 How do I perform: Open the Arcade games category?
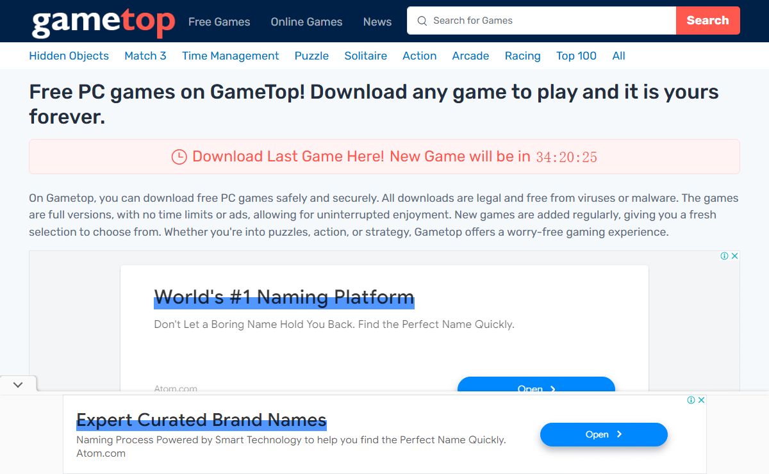click(470, 56)
